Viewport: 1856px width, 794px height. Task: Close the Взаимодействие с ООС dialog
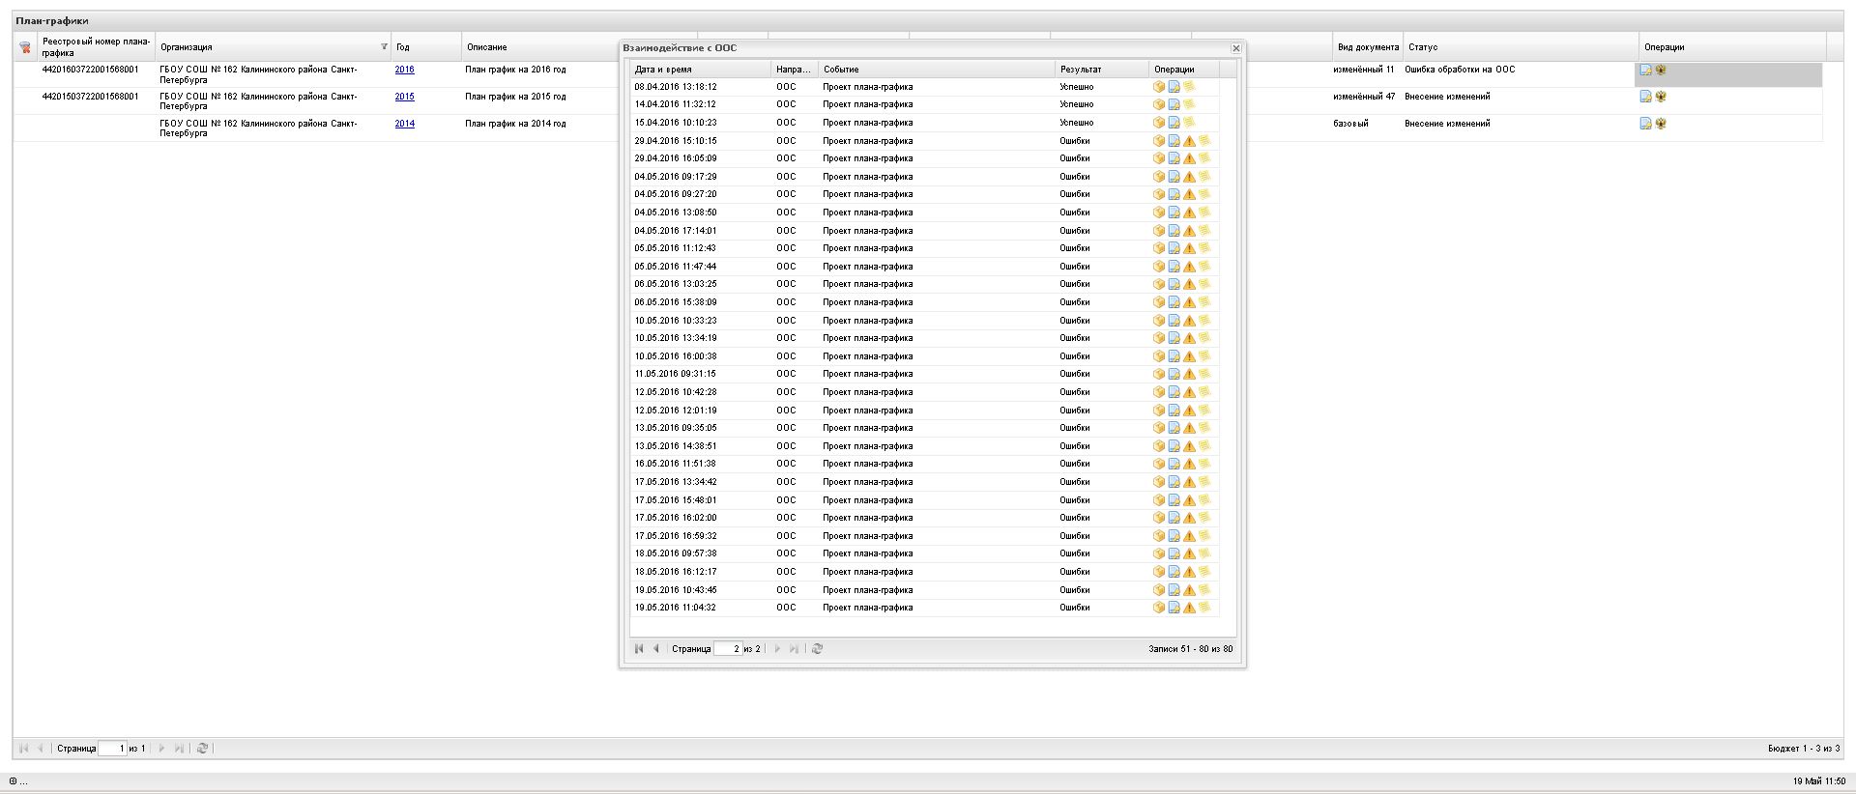(1235, 48)
